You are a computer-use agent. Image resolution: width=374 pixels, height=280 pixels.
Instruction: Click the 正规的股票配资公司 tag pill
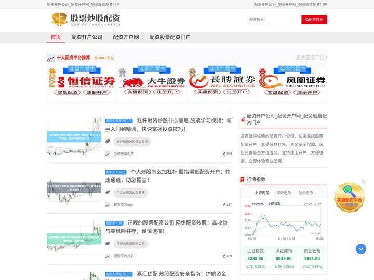130,244
